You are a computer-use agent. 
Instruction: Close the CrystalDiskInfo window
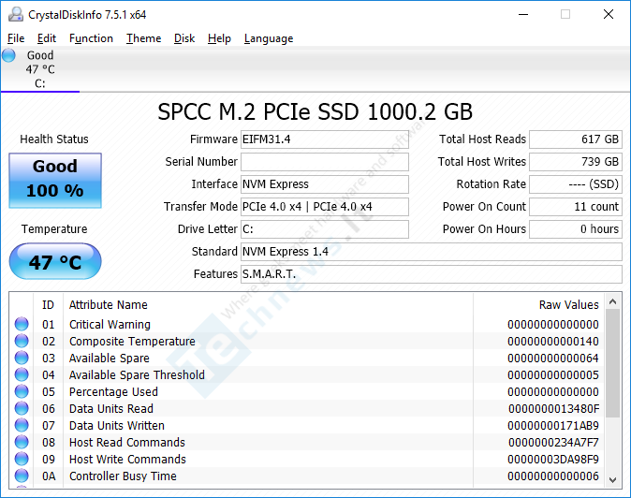609,14
